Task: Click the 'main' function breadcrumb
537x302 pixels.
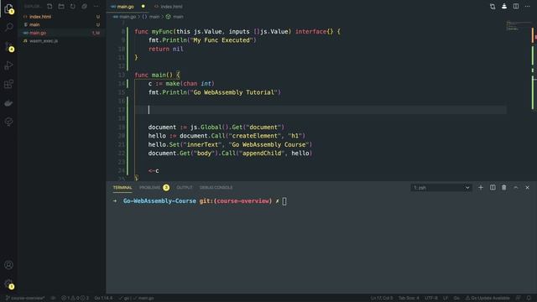Action: point(175,17)
